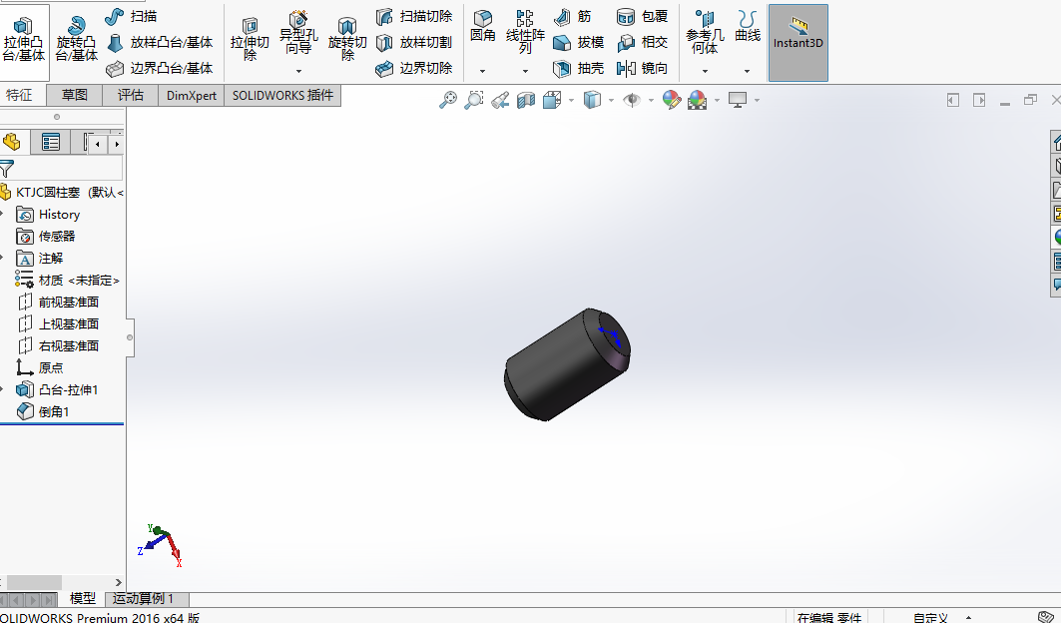Viewport: 1061px width, 623px height.
Task: Expand the 圆角 dropdown arrow
Action: click(482, 71)
